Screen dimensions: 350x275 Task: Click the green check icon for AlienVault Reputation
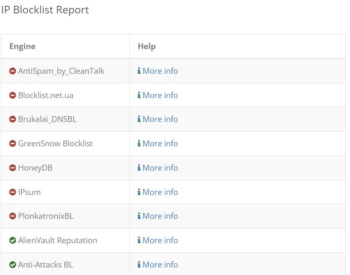click(13, 240)
